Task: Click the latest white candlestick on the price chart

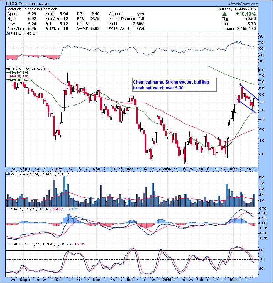Action: [254, 102]
